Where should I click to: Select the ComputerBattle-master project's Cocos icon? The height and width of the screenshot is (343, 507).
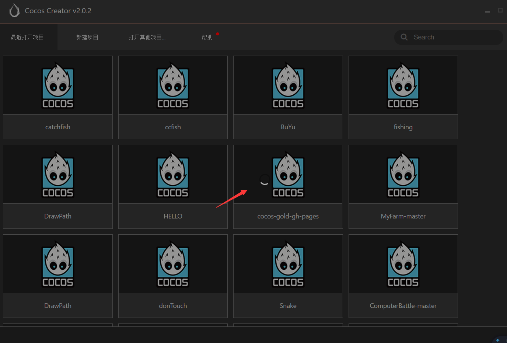tap(403, 264)
